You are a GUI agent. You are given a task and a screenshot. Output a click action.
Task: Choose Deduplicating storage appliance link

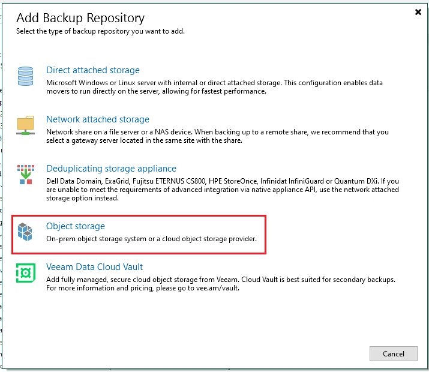111,169
